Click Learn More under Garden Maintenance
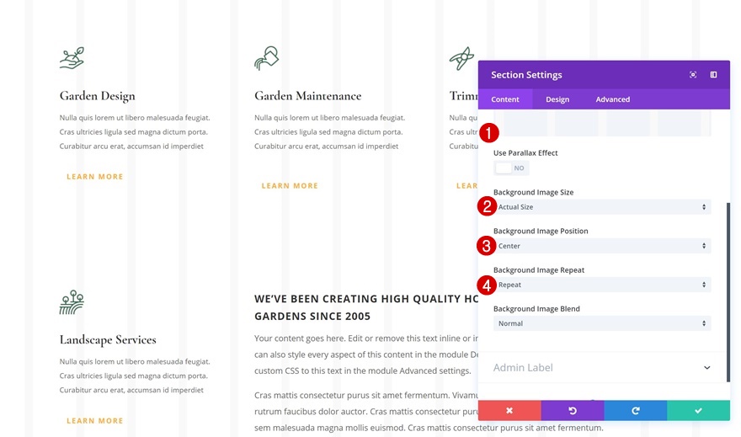Viewport: 741px width, 437px height. pos(290,186)
